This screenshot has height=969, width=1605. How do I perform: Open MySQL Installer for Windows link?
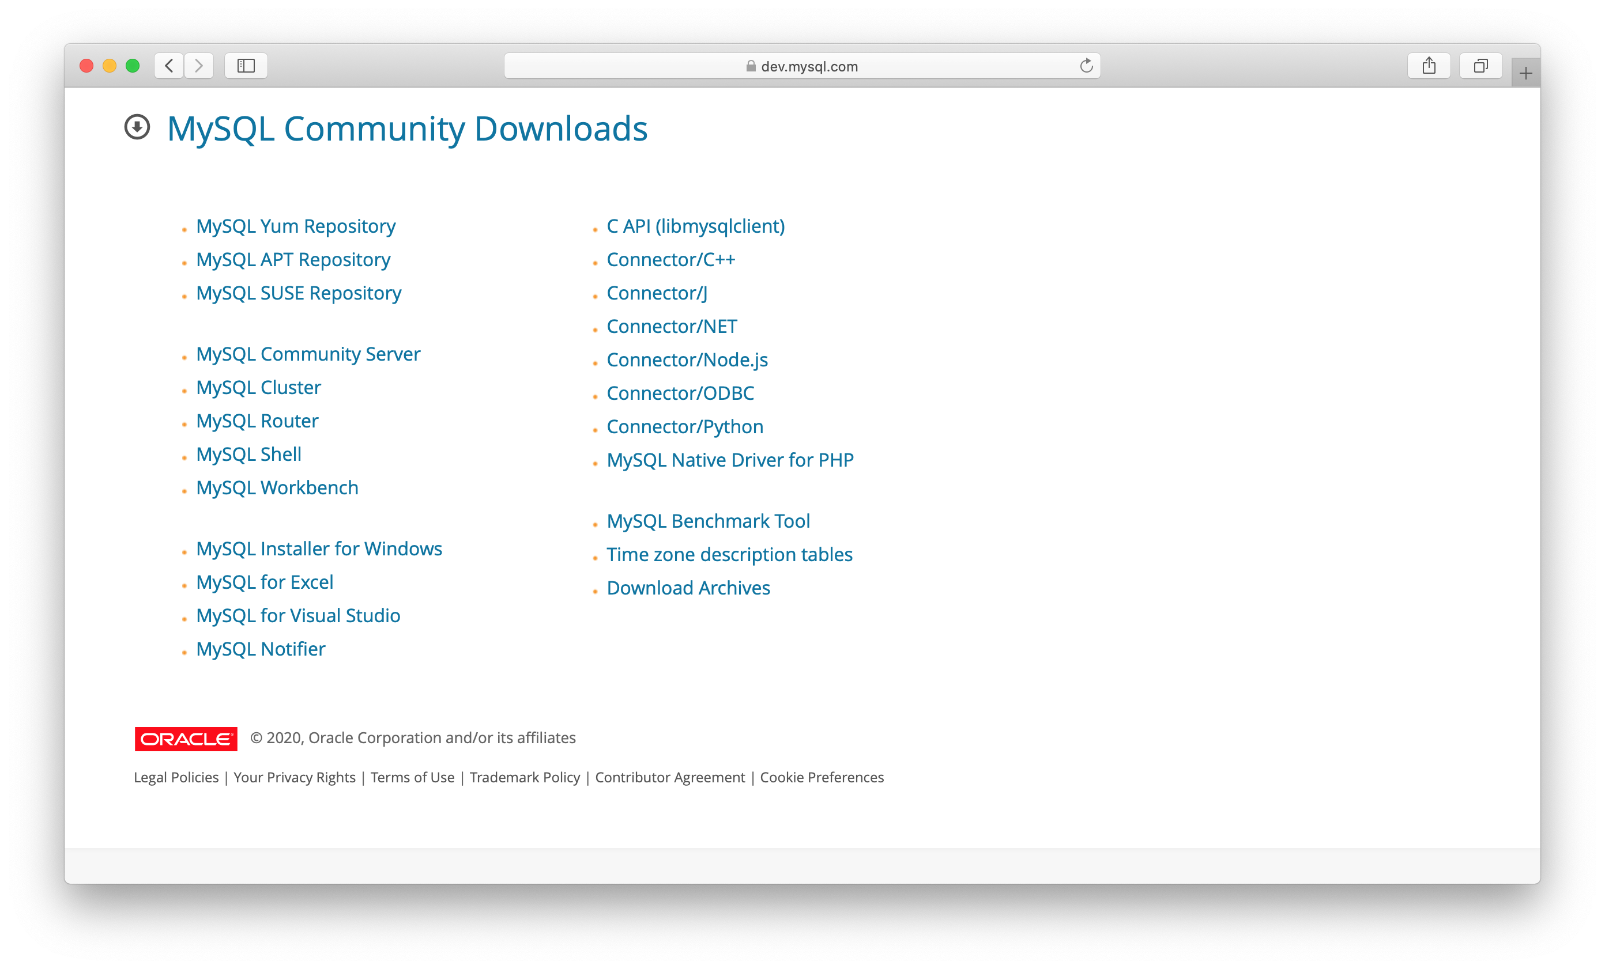click(x=319, y=548)
